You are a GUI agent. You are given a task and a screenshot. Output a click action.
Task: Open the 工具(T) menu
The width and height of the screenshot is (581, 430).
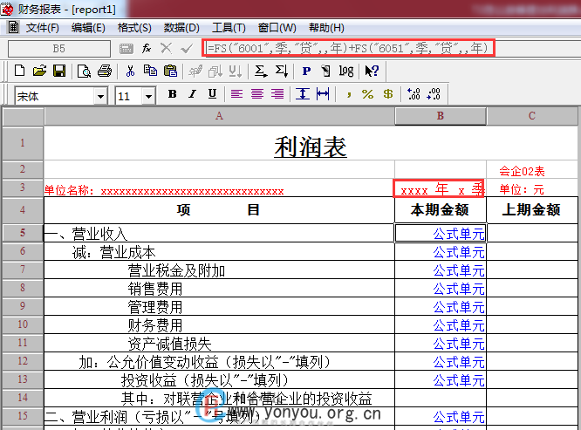click(229, 28)
